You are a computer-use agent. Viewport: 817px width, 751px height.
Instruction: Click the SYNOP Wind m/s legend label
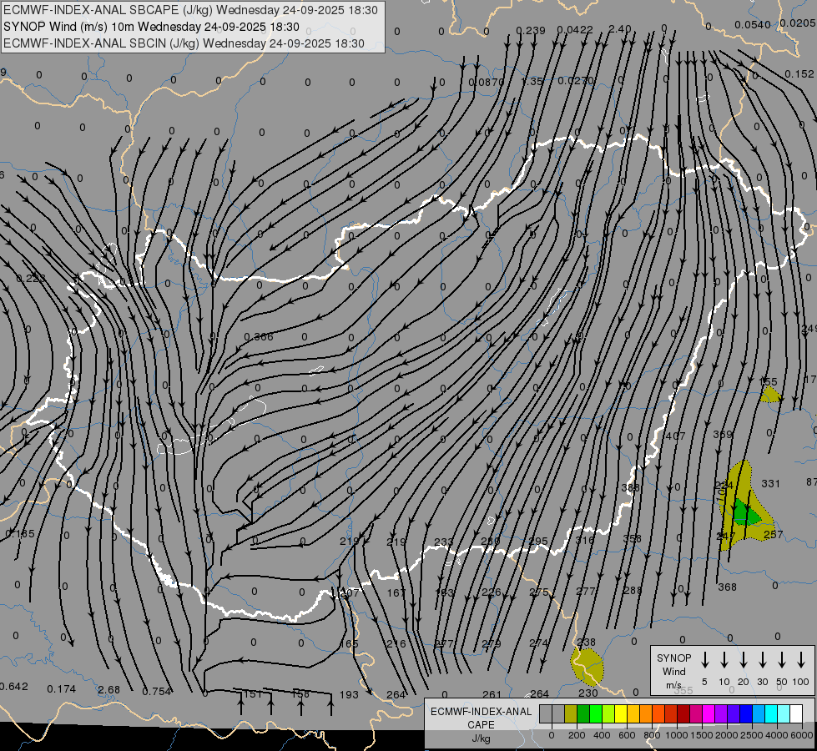[x=673, y=671]
